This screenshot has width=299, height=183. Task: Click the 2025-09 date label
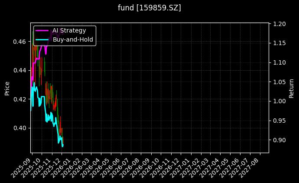(21, 168)
